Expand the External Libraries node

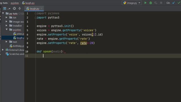3,50
